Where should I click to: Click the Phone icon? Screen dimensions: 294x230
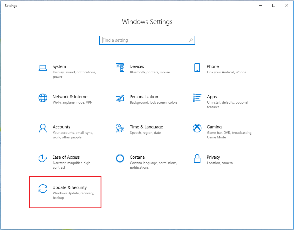click(x=197, y=68)
